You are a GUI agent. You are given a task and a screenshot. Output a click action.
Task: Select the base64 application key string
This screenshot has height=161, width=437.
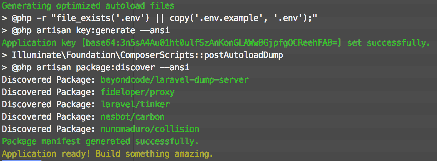click(212, 43)
